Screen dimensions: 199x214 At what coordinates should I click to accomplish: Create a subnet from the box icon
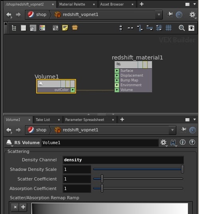pos(75,28)
